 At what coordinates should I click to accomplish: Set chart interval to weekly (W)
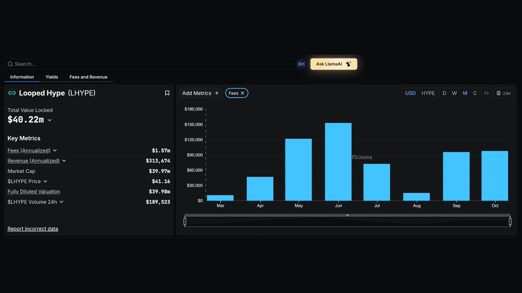coord(454,93)
